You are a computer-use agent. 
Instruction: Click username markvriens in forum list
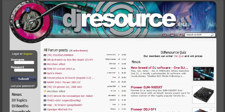click(x=111, y=55)
